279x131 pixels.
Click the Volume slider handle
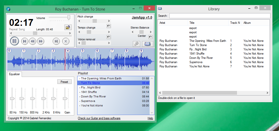click(69, 18)
